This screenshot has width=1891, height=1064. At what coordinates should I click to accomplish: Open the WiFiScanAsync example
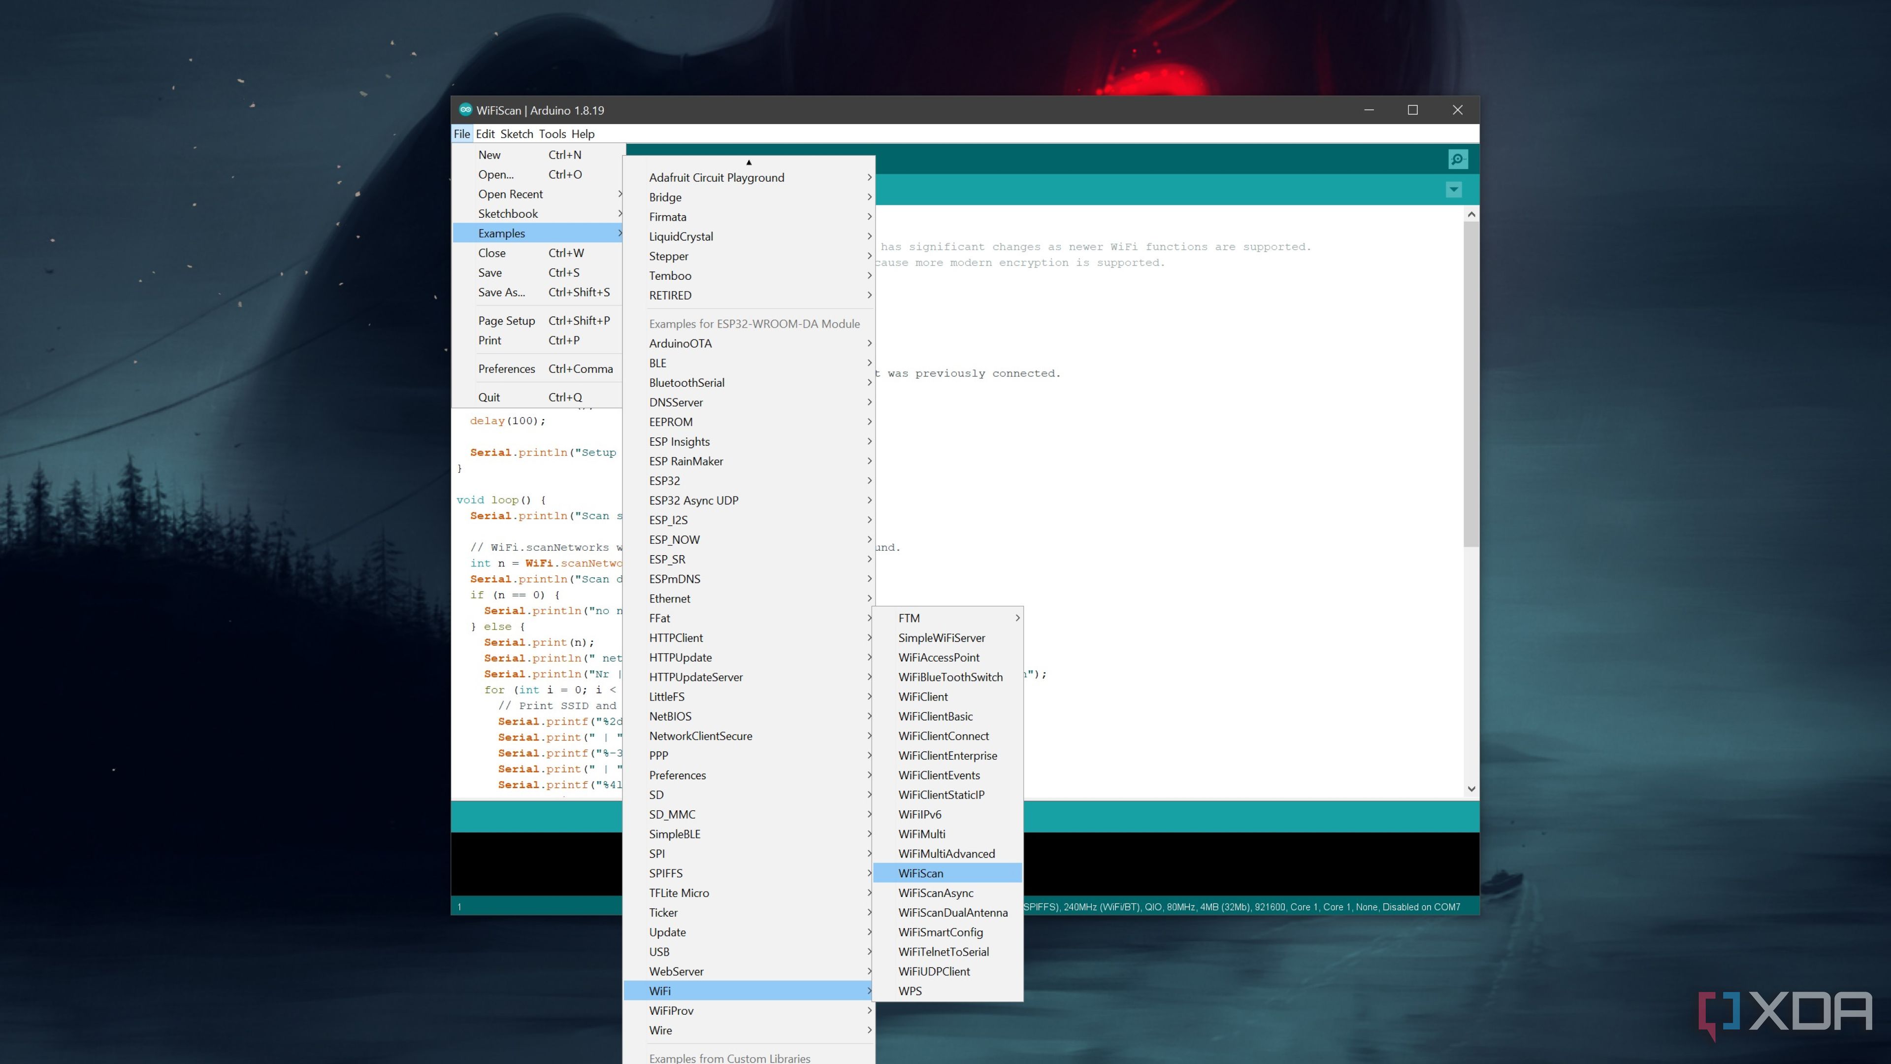947,893
